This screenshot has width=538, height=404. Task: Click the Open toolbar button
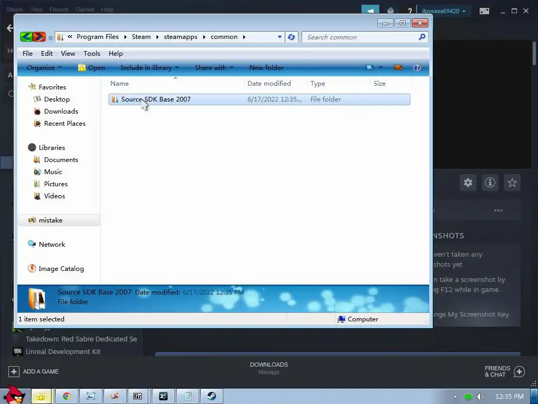click(x=91, y=68)
